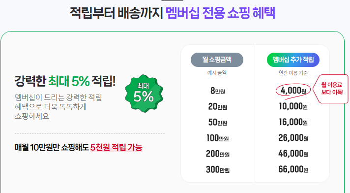Click the green 최대 5% badge icon
Viewport: 350px width, 193px height.
point(144,94)
